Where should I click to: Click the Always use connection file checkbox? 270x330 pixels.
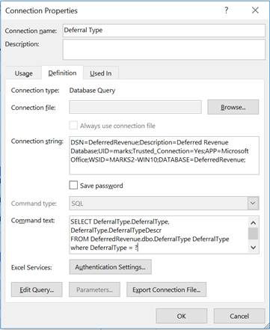click(73, 126)
